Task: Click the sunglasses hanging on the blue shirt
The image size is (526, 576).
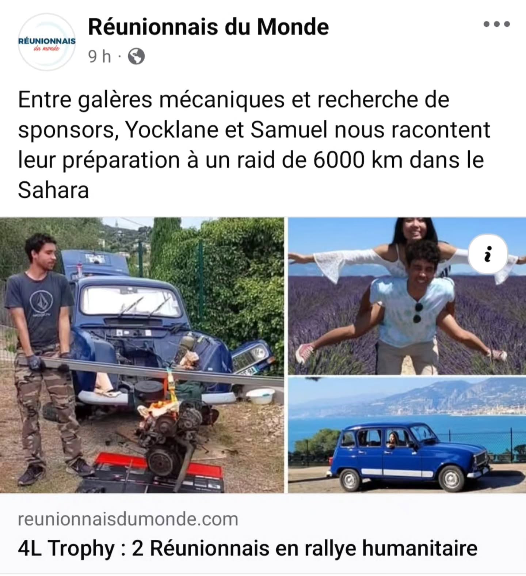Action: (x=417, y=313)
